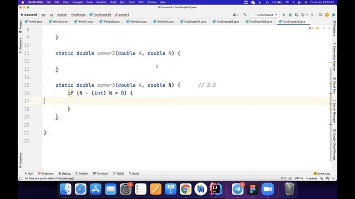
Task: Open the Debug tool window
Action: pos(64,174)
